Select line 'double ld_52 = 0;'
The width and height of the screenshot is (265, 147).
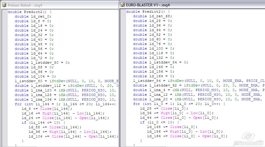152,35
